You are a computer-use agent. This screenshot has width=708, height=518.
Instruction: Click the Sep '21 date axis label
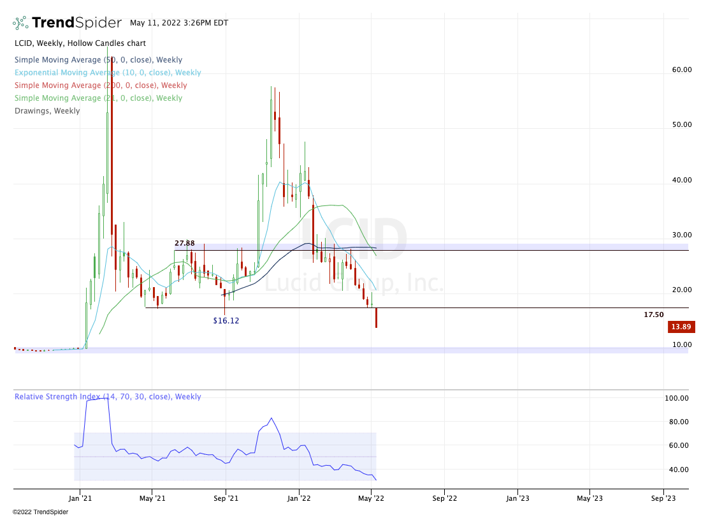[226, 499]
